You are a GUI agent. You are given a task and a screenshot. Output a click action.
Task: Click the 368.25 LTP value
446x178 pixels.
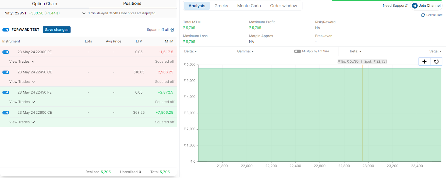139,113
